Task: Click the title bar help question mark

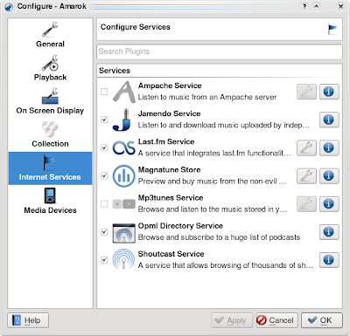Action: point(304,6)
